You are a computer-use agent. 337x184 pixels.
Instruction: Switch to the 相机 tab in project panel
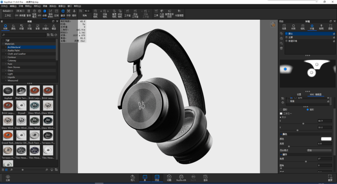[303, 27]
